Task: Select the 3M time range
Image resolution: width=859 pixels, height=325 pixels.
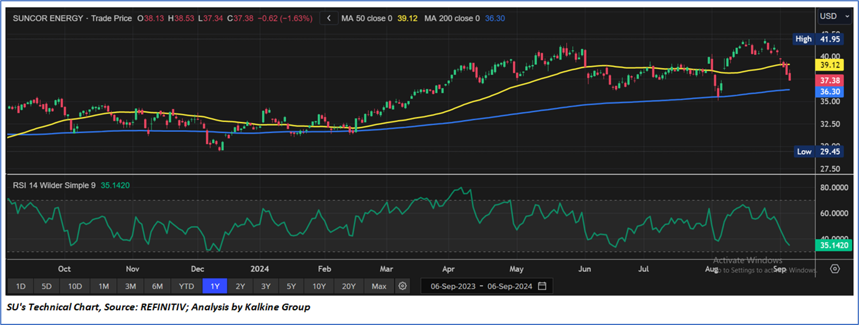Action: (131, 286)
